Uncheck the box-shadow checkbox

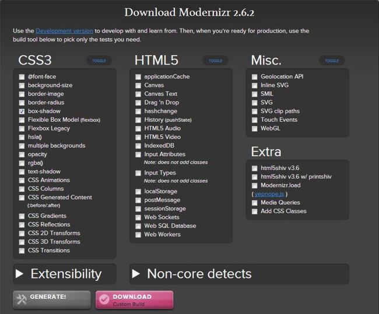pyautogui.click(x=22, y=111)
